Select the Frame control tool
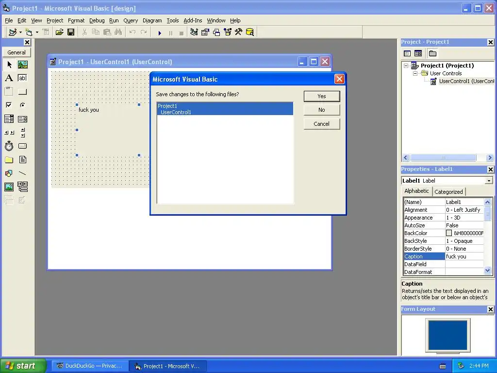This screenshot has height=373, width=497. (x=9, y=92)
